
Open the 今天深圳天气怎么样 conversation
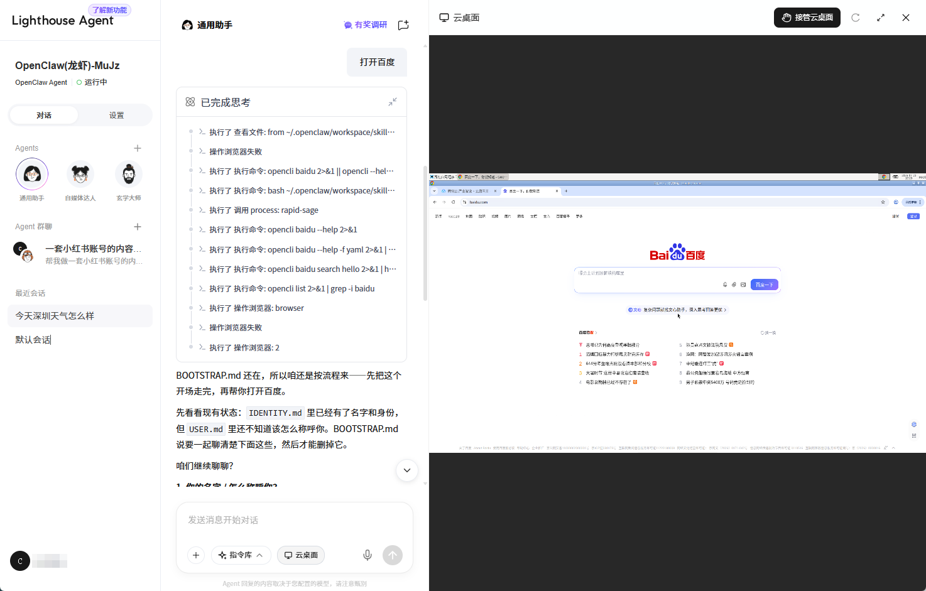pos(80,316)
